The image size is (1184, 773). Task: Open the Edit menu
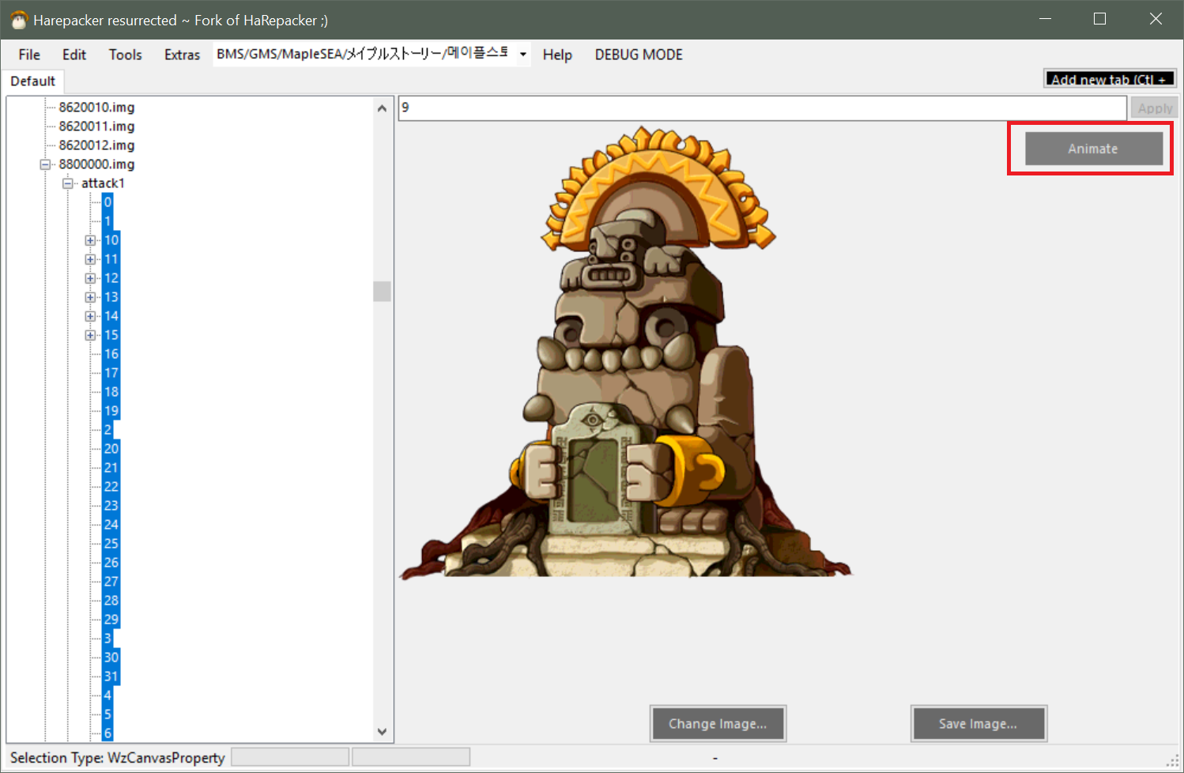(x=74, y=55)
